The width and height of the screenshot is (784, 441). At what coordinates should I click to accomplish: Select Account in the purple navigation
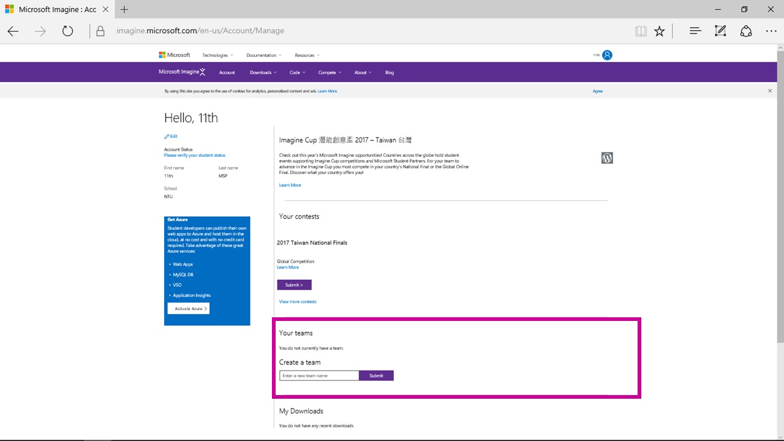pyautogui.click(x=227, y=72)
